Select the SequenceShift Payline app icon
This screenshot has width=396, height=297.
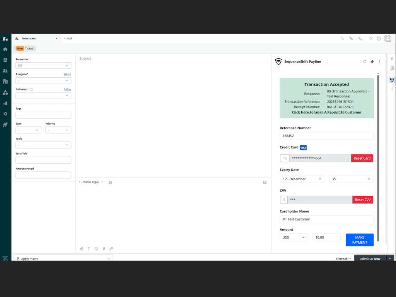392,80
